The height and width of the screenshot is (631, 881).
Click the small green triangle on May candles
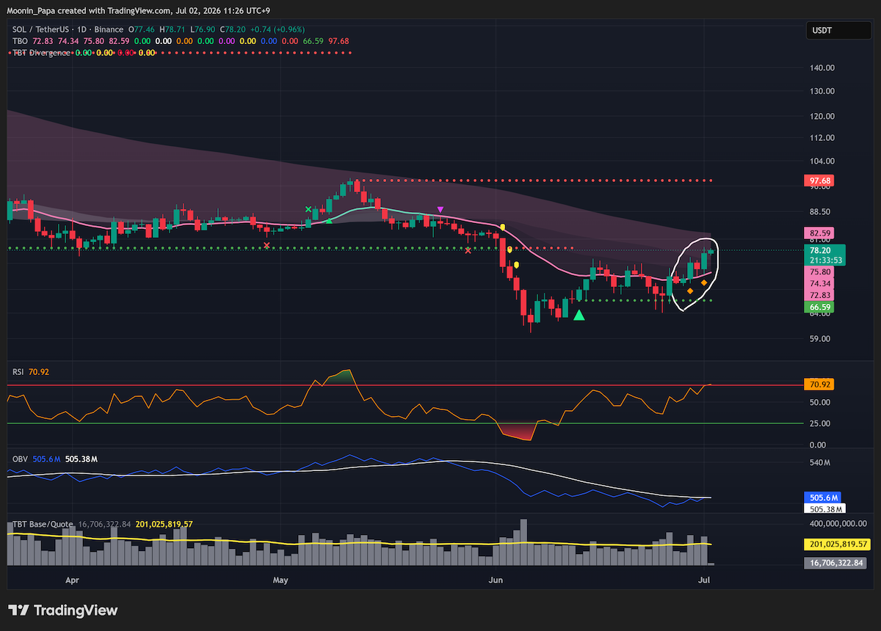coord(330,220)
